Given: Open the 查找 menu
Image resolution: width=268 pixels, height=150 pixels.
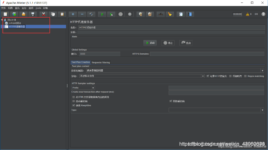Looking at the screenshot, I should (x=17, y=8).
